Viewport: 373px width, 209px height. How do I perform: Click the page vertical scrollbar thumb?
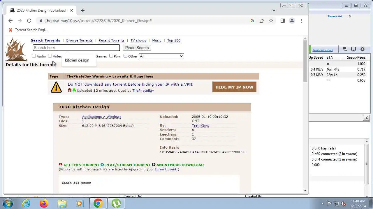pos(305,61)
